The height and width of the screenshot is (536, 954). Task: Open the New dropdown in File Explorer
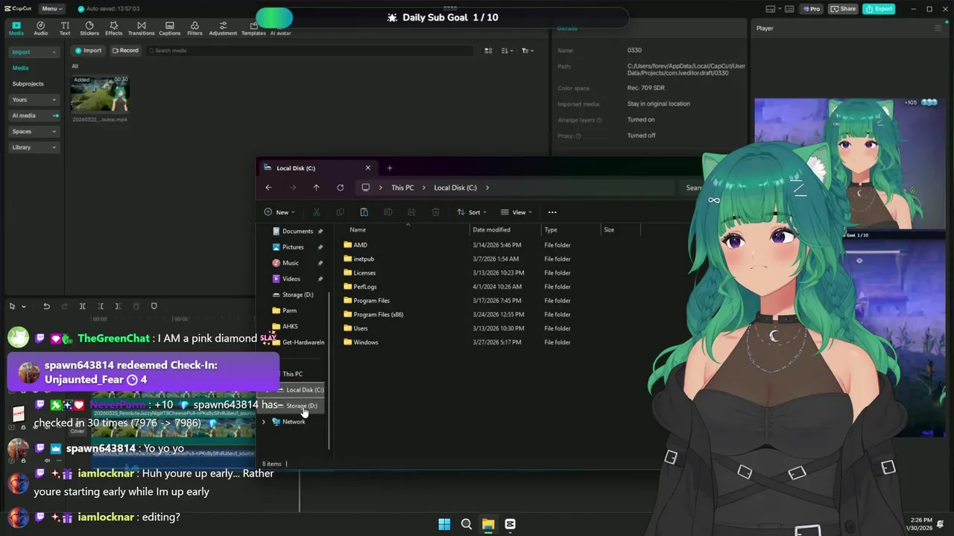[x=280, y=212]
